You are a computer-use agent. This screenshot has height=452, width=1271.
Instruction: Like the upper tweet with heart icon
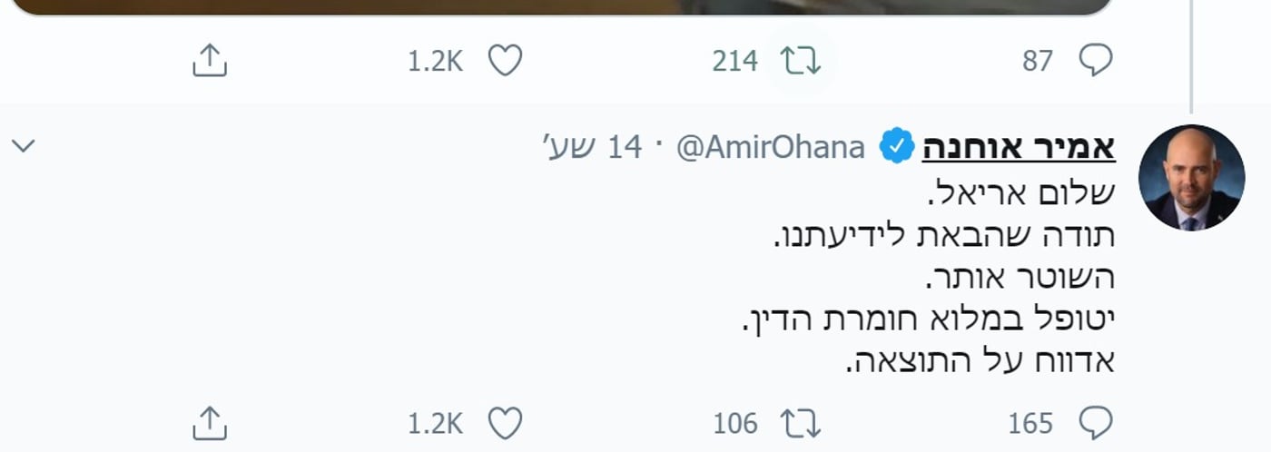(x=506, y=61)
